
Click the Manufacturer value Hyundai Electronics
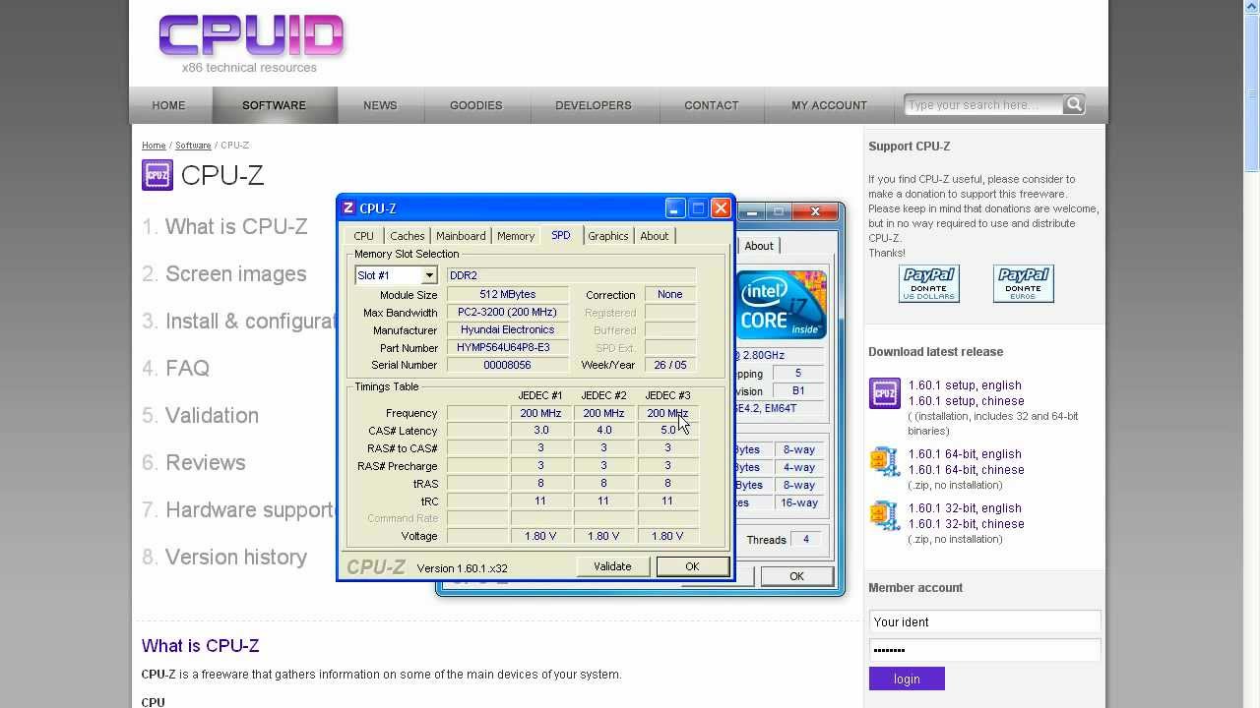pyautogui.click(x=508, y=330)
